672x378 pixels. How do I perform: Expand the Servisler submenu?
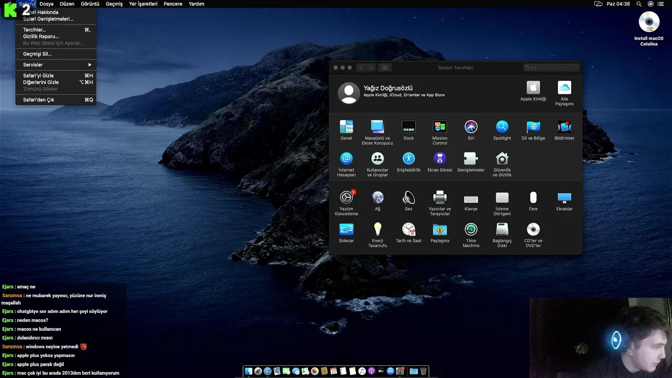tap(56, 65)
